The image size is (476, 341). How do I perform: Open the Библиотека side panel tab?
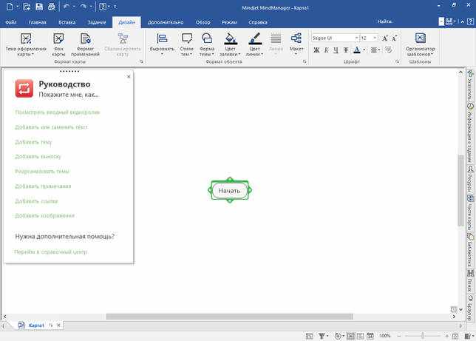coord(470,250)
